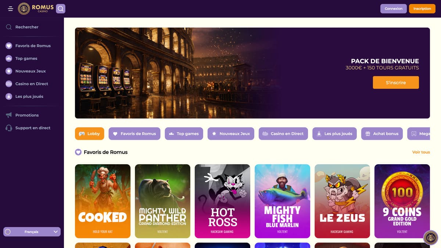This screenshot has height=248, width=441.
Task: Open the Achat bonus category tab
Action: click(x=382, y=134)
